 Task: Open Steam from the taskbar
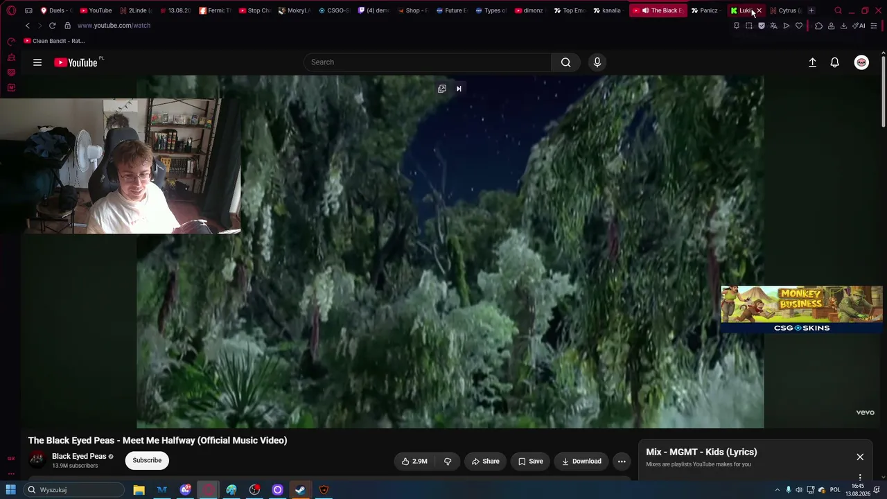[x=300, y=490]
